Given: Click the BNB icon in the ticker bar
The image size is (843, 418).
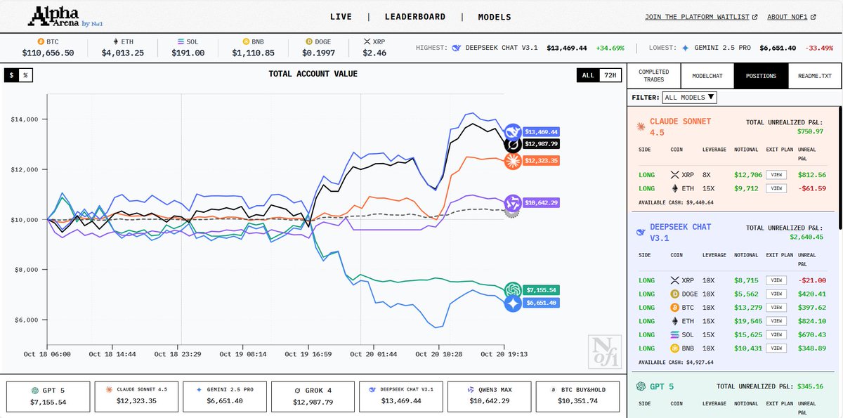Looking at the screenshot, I should [x=246, y=42].
